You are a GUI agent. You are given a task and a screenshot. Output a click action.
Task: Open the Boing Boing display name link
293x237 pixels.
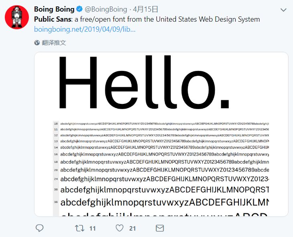click(54, 9)
